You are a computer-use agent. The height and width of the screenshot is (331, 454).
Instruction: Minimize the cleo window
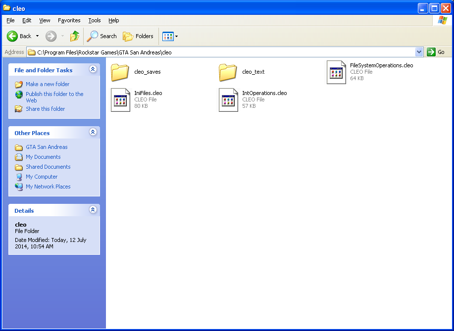pos(423,8)
